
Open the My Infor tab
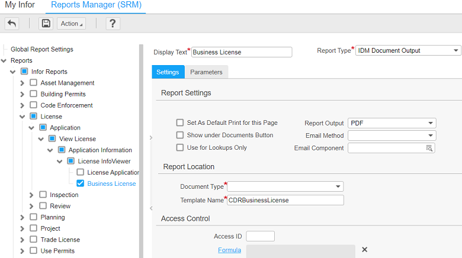(x=20, y=5)
